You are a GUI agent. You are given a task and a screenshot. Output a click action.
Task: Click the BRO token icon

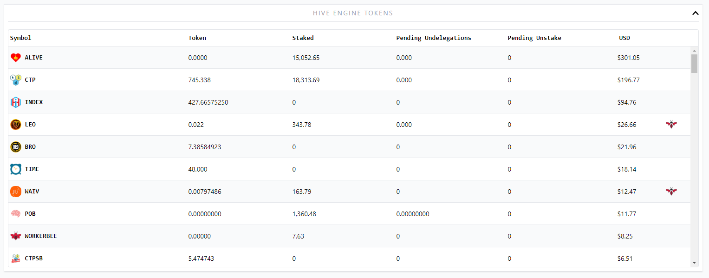(x=16, y=147)
